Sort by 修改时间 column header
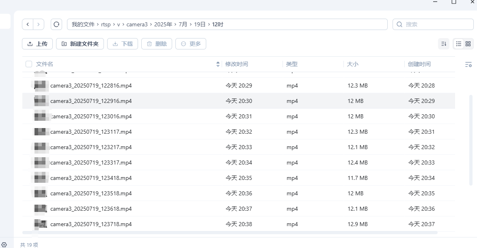Viewport: 477px width, 248px height. click(x=237, y=64)
